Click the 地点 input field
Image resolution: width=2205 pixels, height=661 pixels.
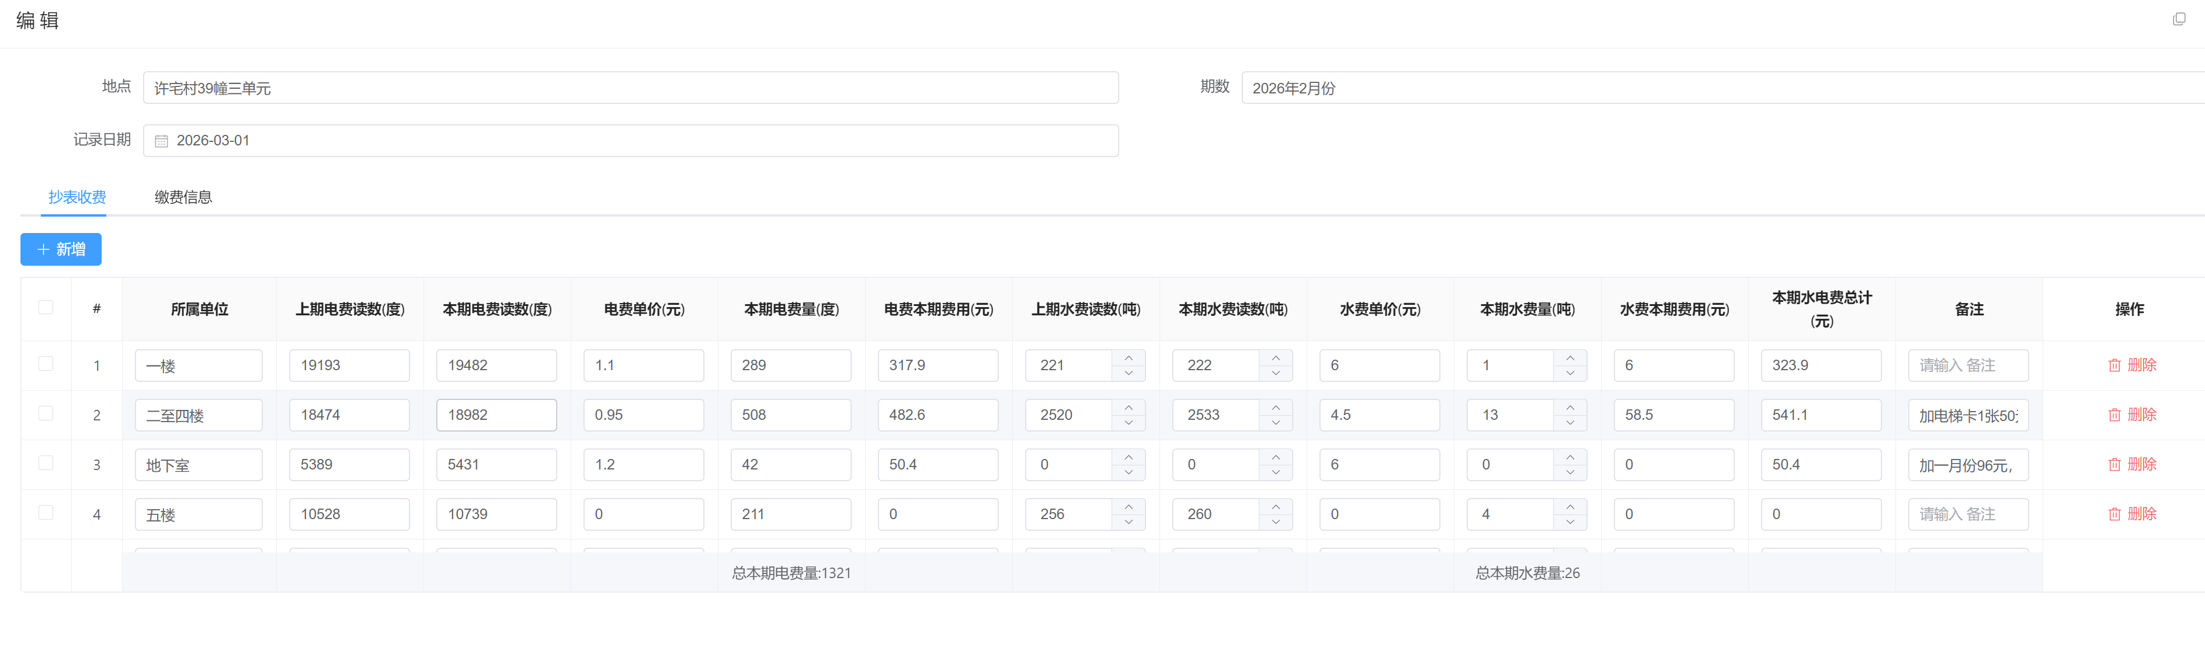click(x=630, y=88)
